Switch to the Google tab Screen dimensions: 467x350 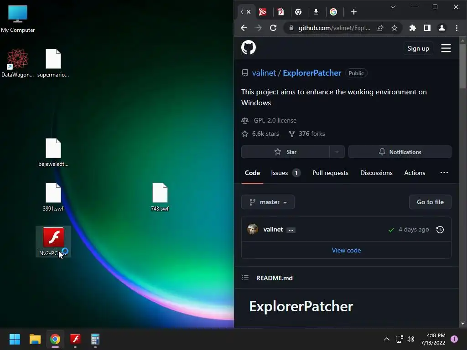click(333, 12)
